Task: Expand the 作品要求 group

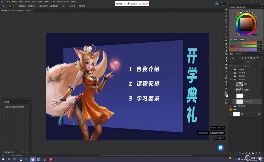Action: (x=233, y=70)
